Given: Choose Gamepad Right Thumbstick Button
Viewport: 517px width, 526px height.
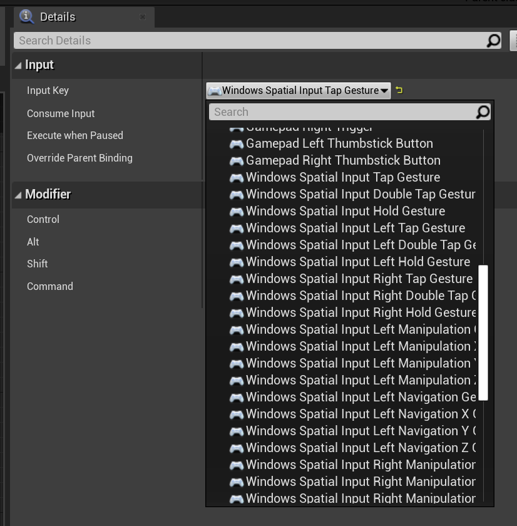Looking at the screenshot, I should [343, 160].
